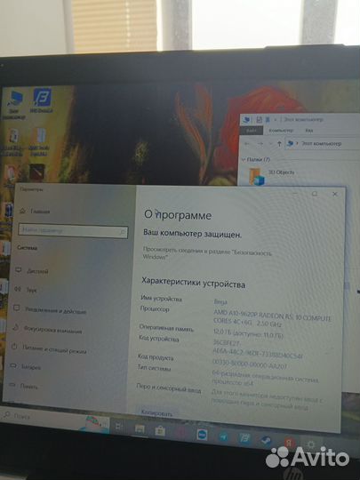
Task: Open Telegram from the taskbar
Action: [224, 436]
